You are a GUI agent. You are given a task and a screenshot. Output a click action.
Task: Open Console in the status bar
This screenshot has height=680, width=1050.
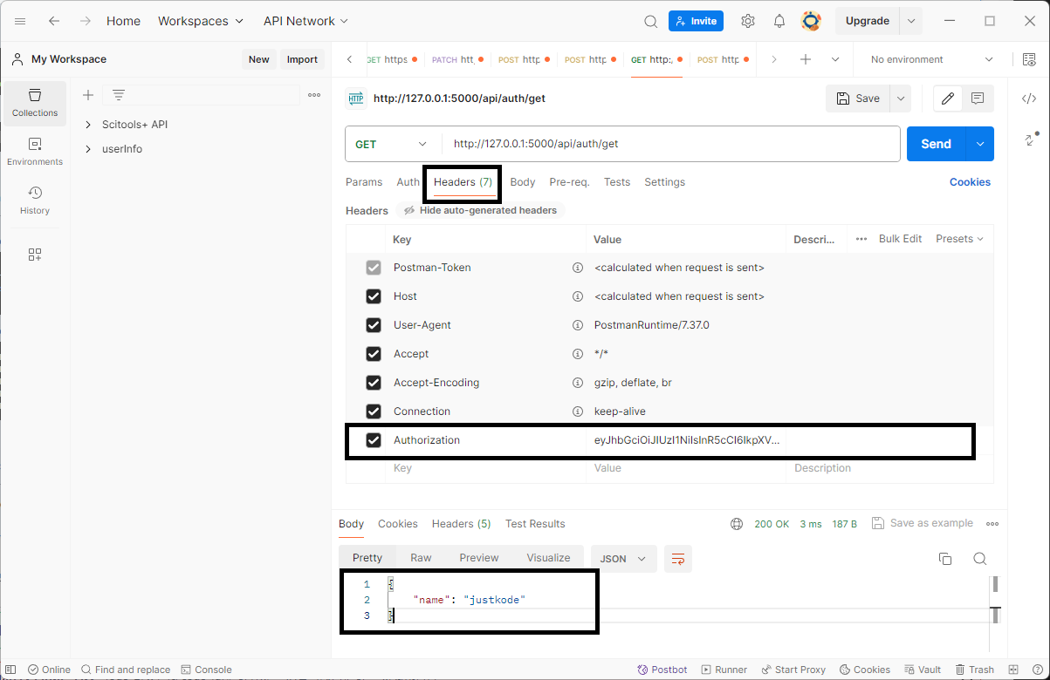coord(206,670)
